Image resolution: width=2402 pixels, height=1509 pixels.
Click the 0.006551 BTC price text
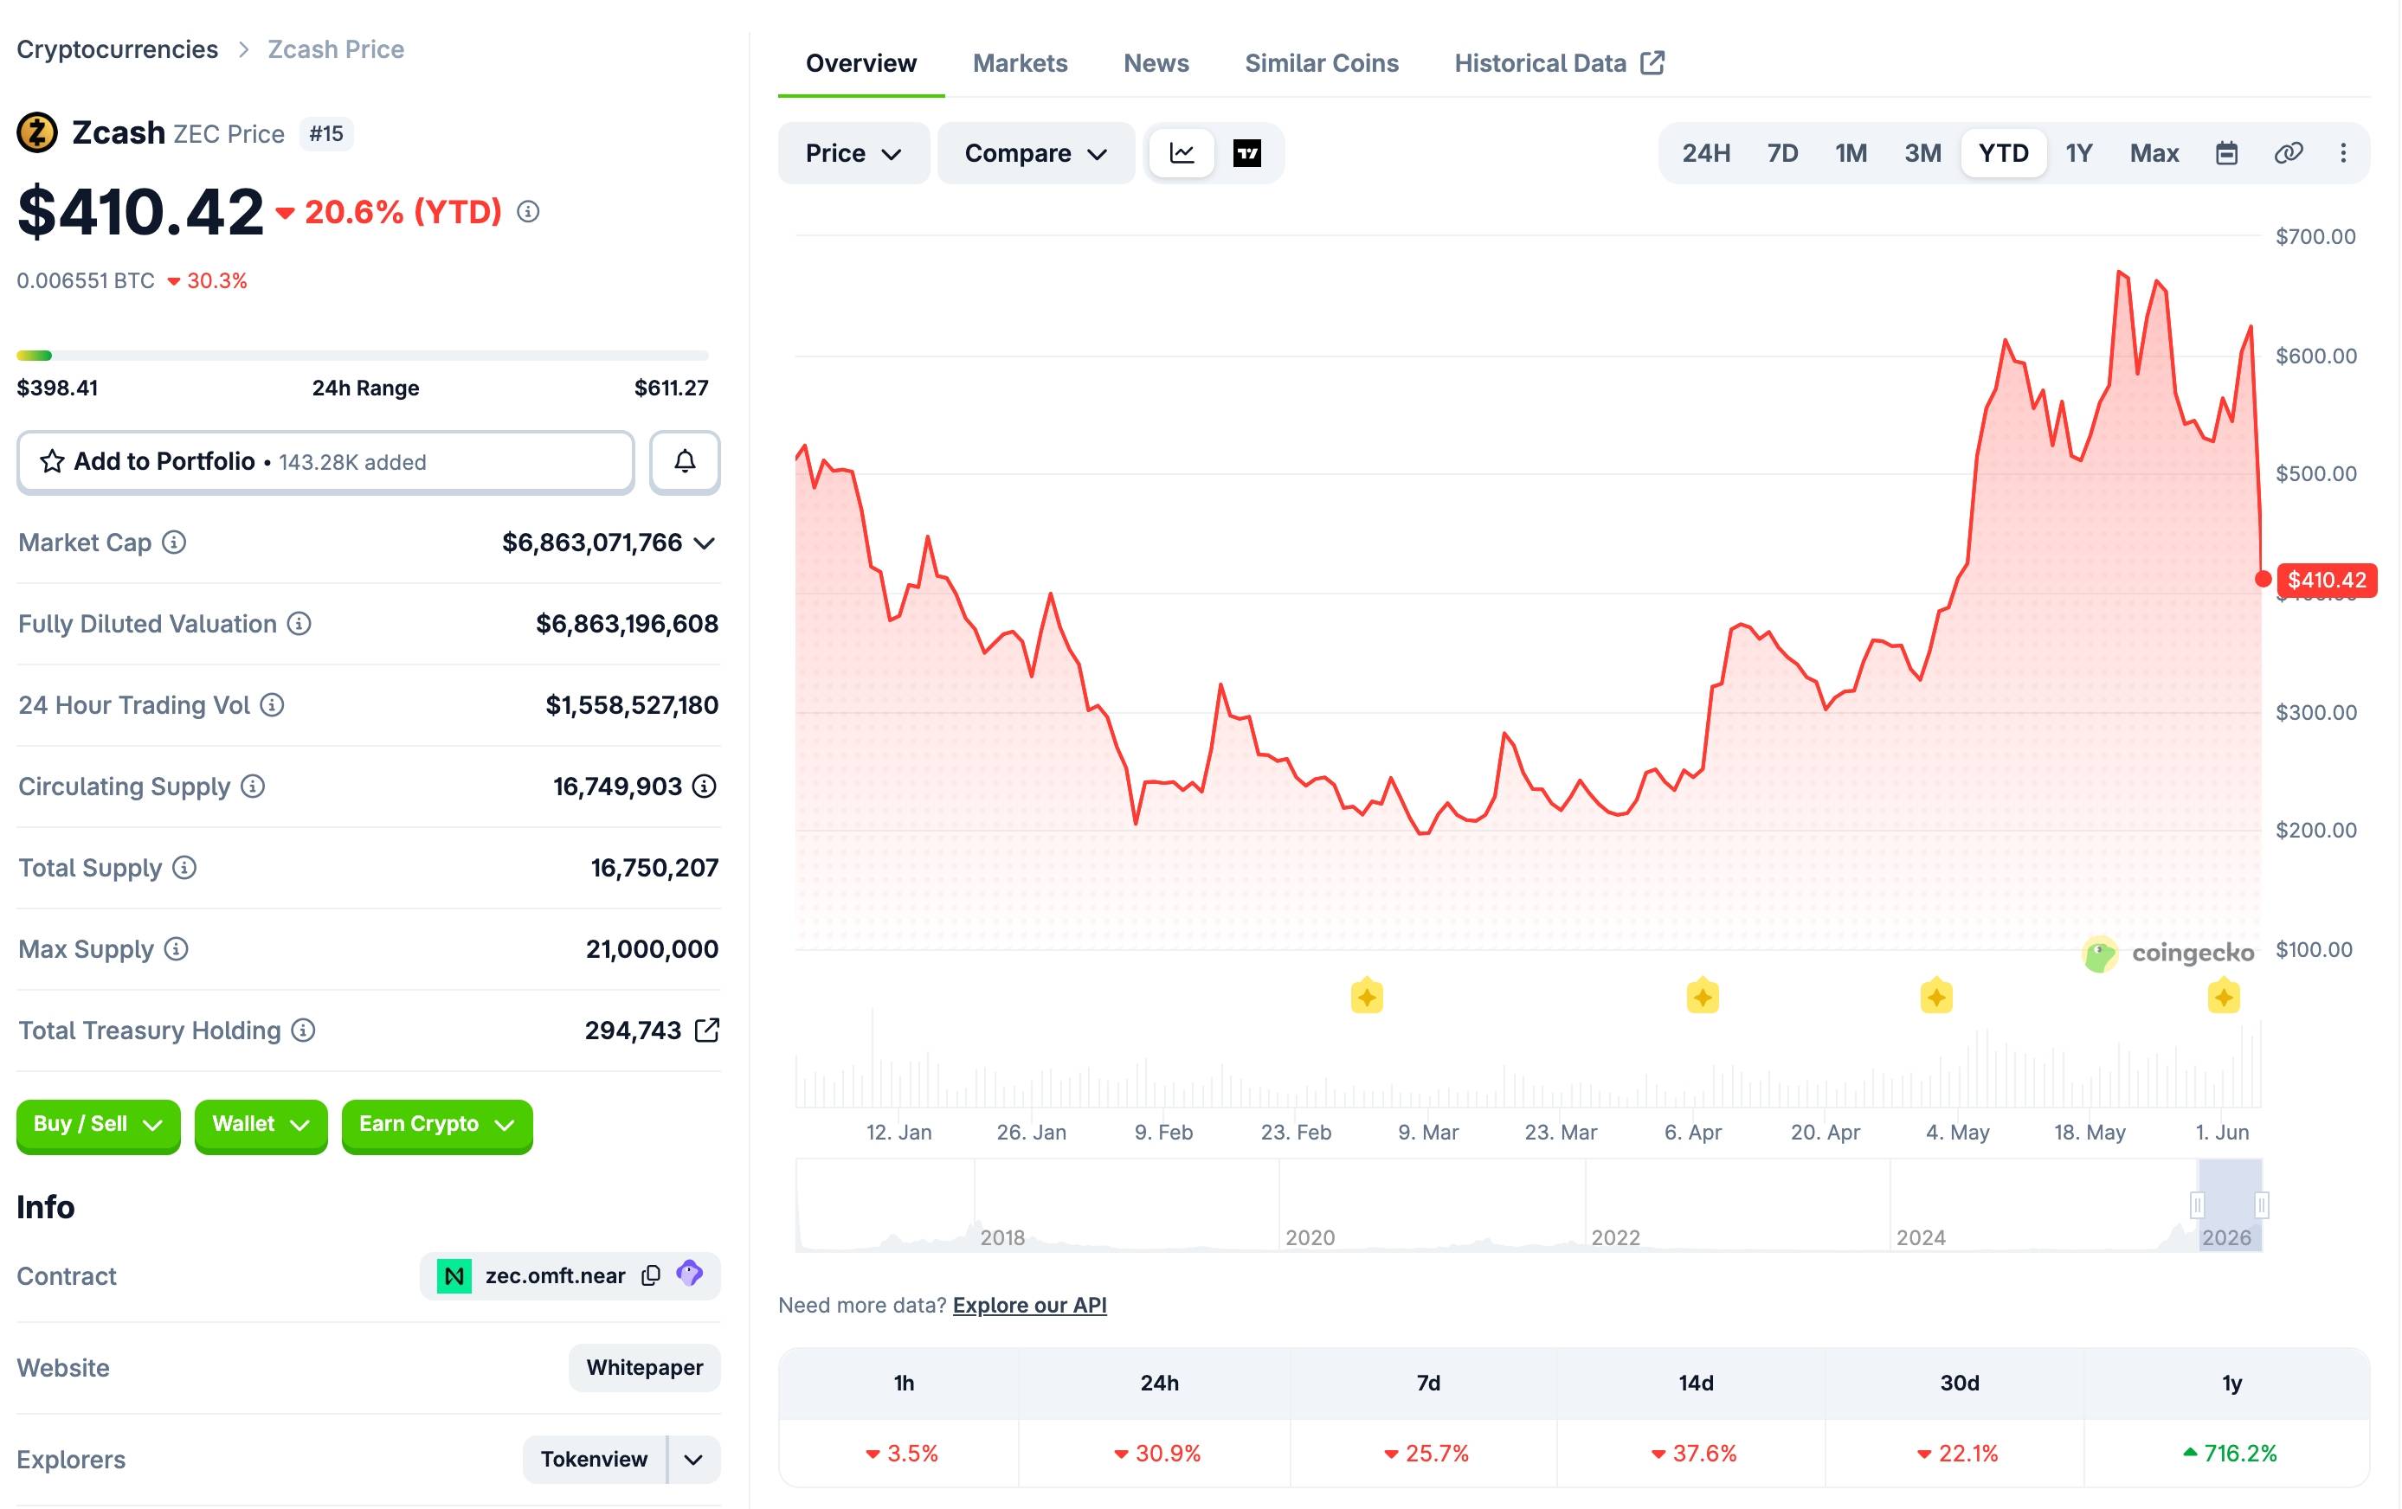(86, 281)
